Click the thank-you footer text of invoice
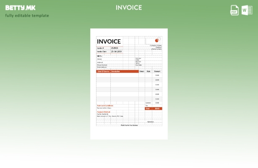Screen dimensions: 258x168 tap(129, 125)
